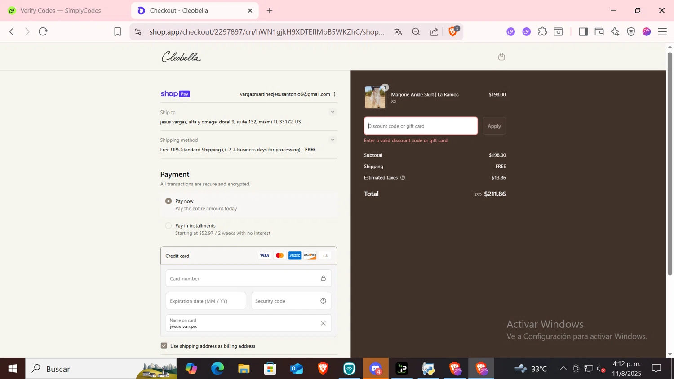Click the Shop Pay logo
Screen dimensions: 674x379
coord(175,94)
